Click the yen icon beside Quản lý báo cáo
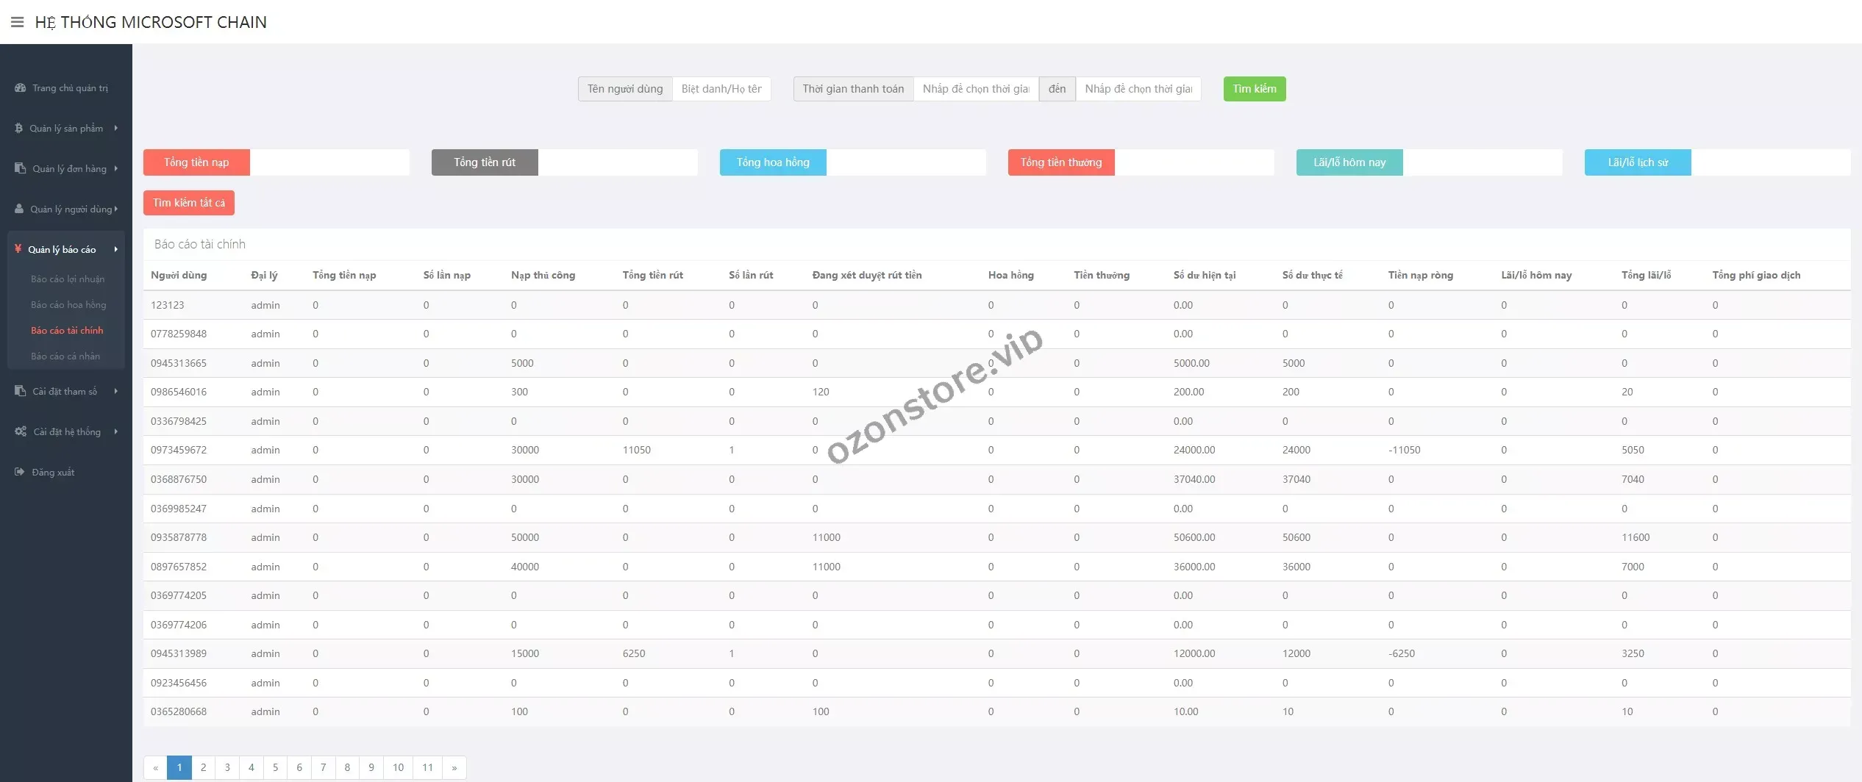Screen dimensions: 1862x782 [18, 249]
